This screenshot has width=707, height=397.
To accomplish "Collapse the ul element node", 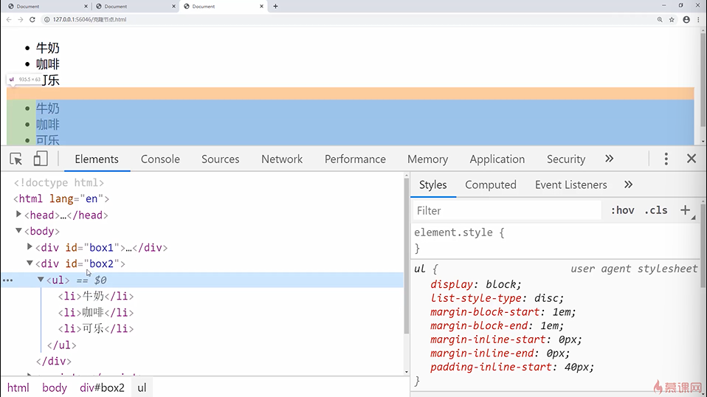I will point(41,280).
